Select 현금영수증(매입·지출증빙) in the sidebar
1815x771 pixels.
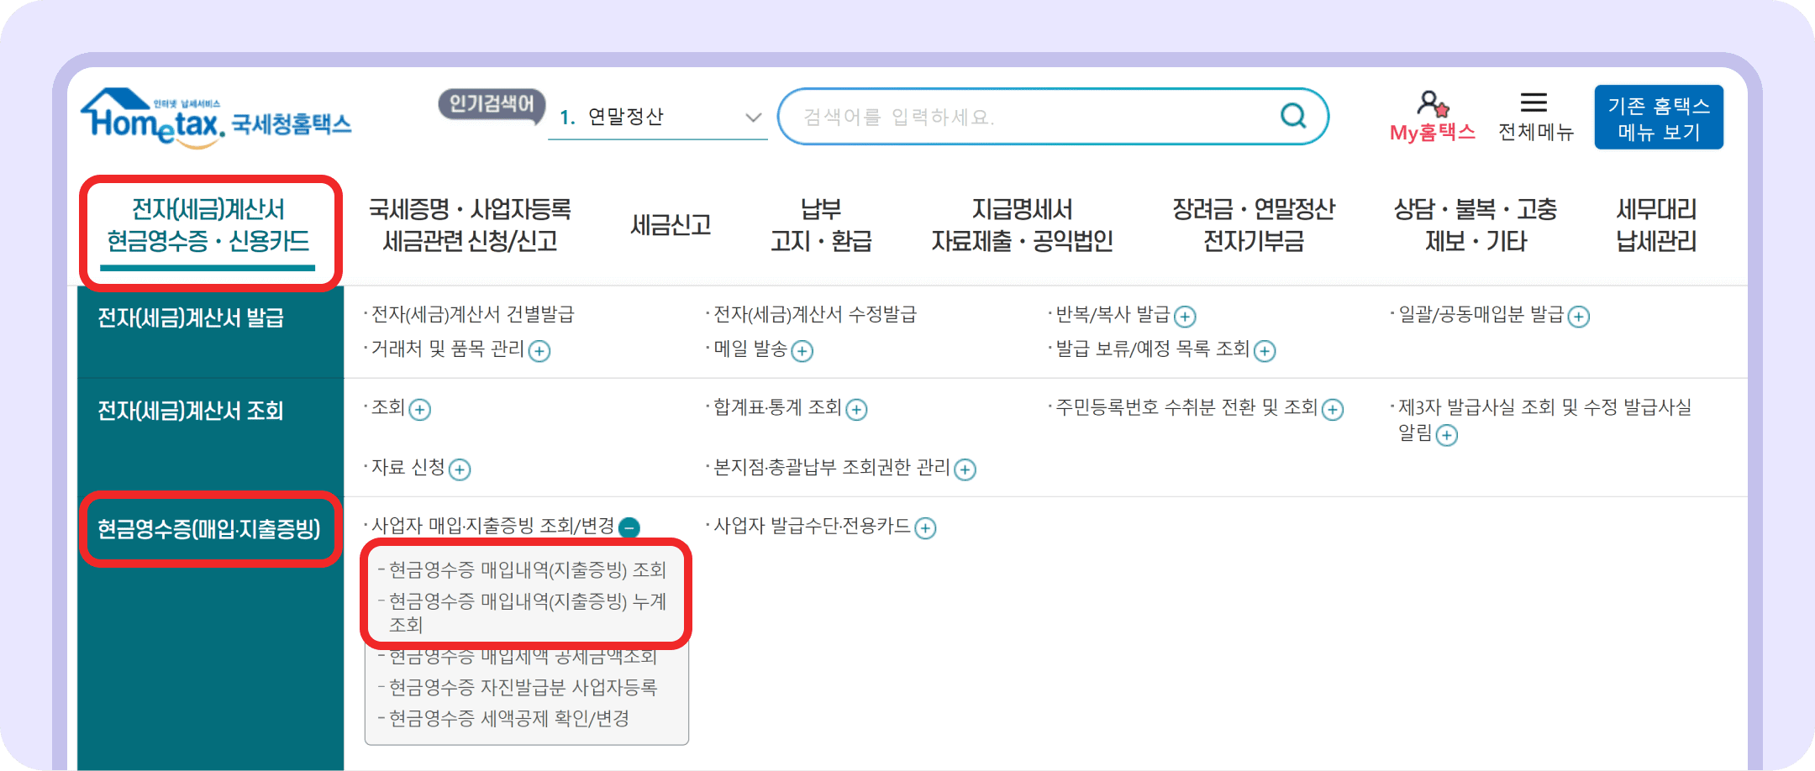tap(209, 530)
